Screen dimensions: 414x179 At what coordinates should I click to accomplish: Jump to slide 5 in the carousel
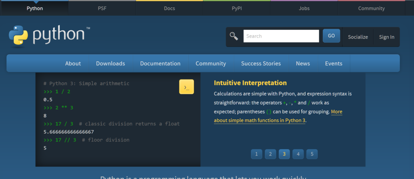coord(312,154)
